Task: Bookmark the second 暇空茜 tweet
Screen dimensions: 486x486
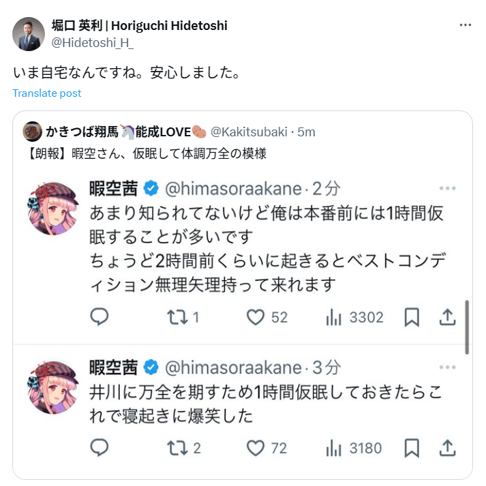Action: pos(412,448)
